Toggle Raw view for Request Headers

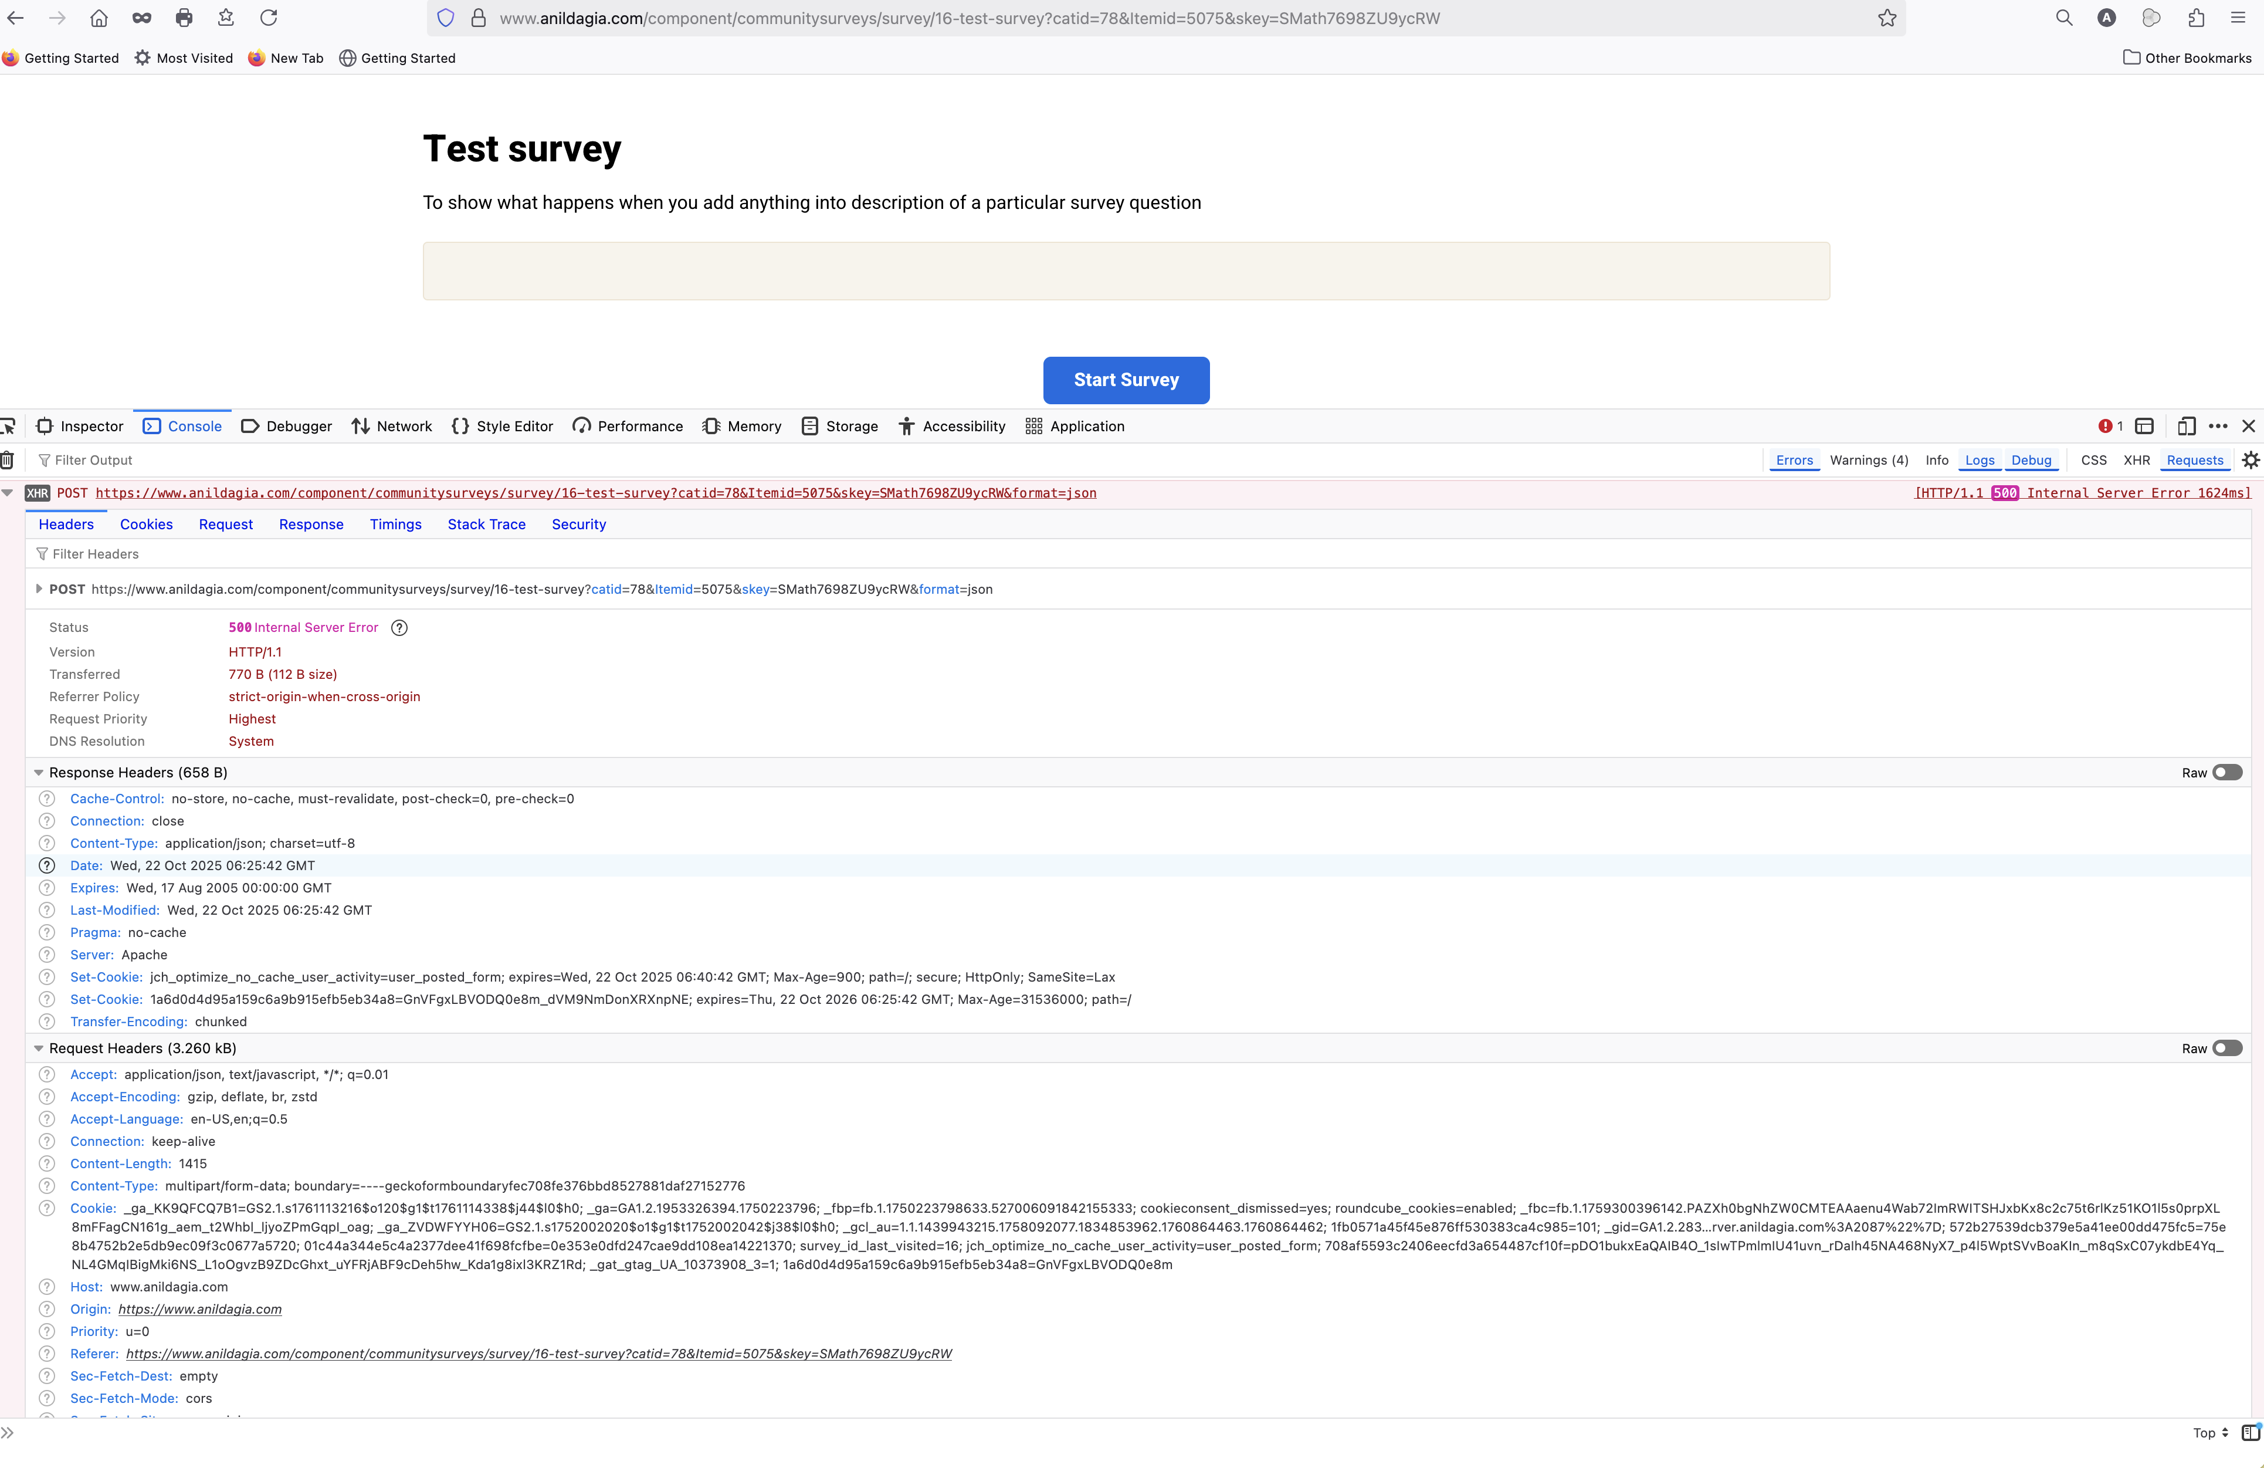pos(2227,1048)
